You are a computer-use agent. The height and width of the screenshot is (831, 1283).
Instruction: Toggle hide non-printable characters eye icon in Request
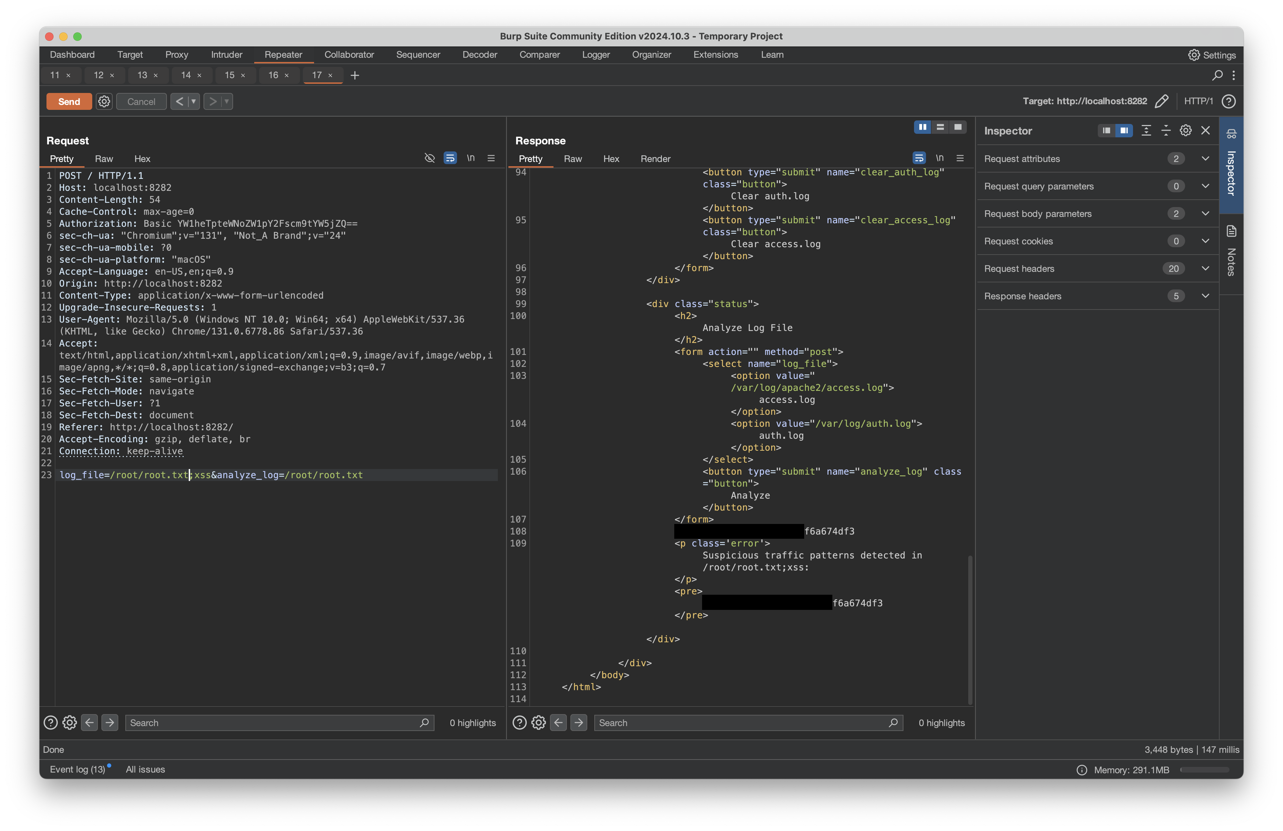coord(430,158)
